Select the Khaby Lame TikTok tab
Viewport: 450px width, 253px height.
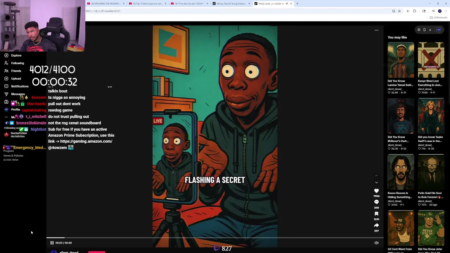click(271, 4)
